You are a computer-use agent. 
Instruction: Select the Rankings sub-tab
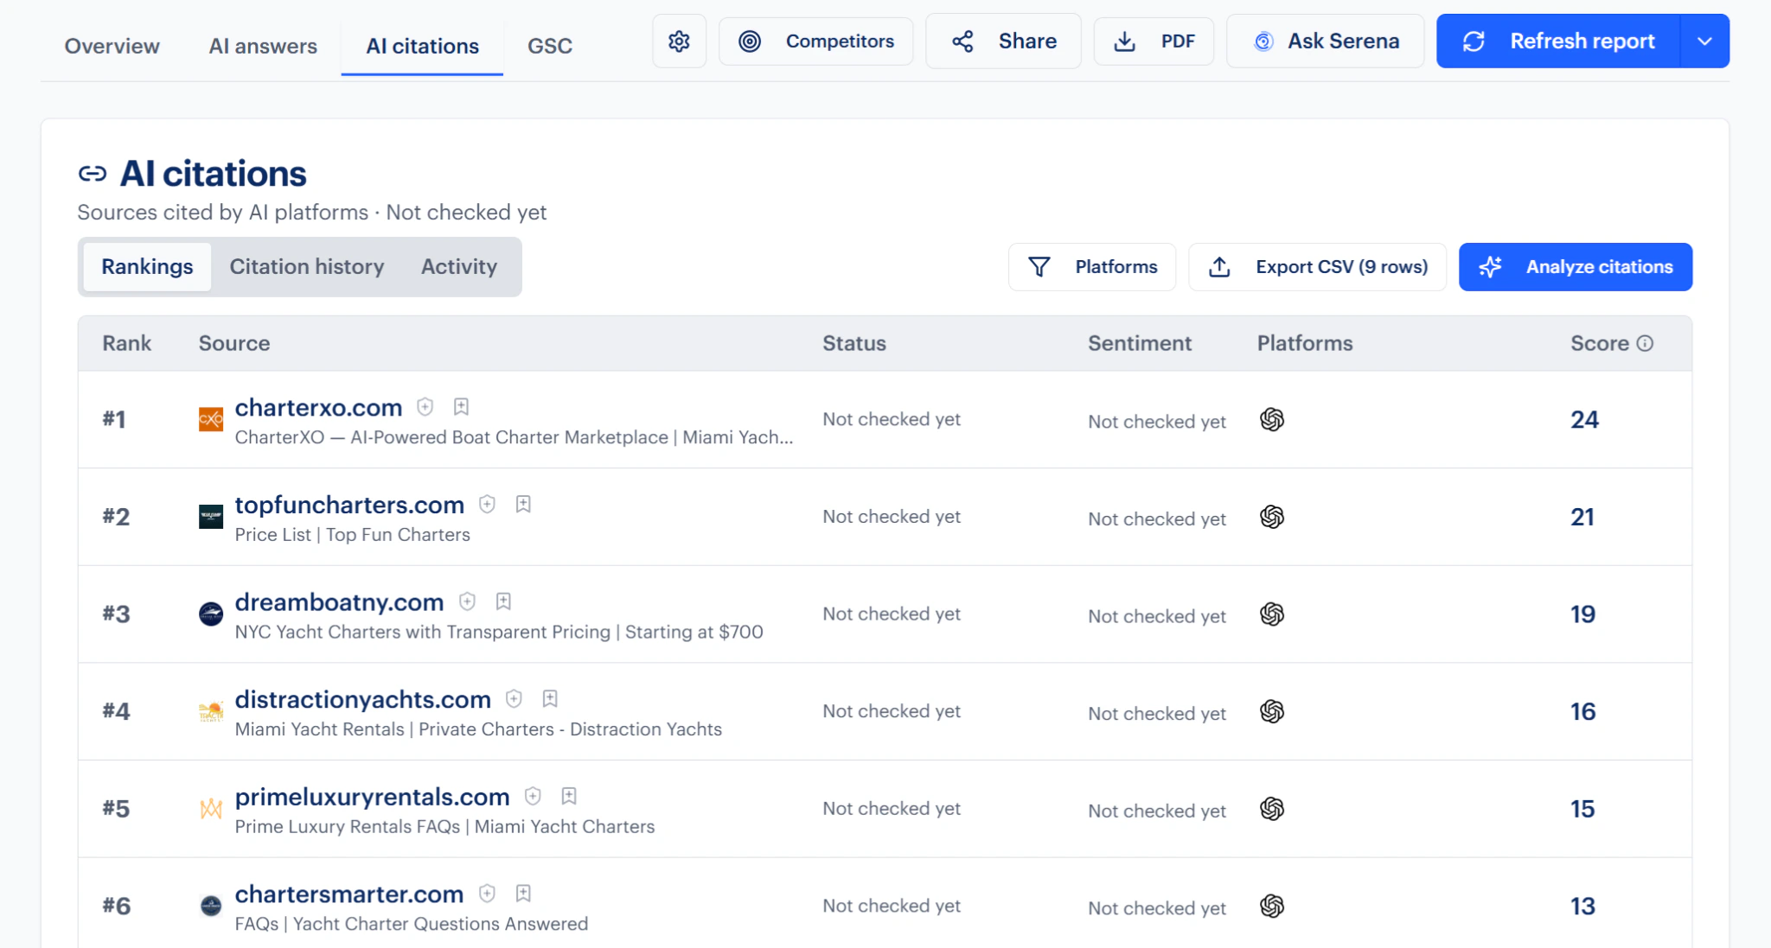147,267
